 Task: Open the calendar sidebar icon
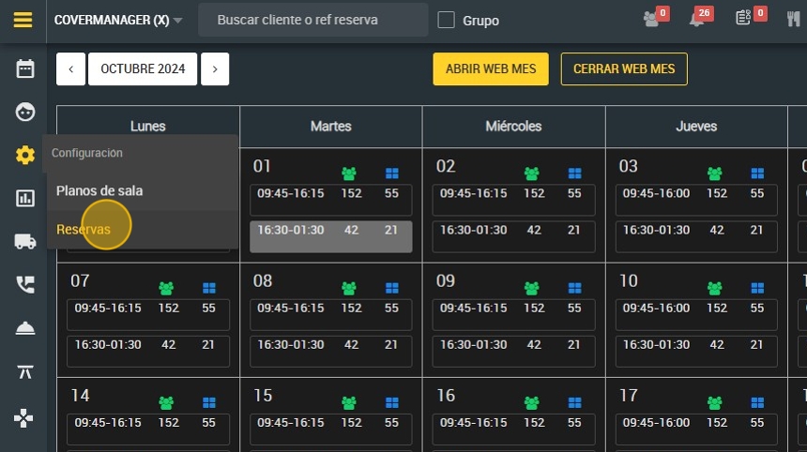tap(24, 68)
